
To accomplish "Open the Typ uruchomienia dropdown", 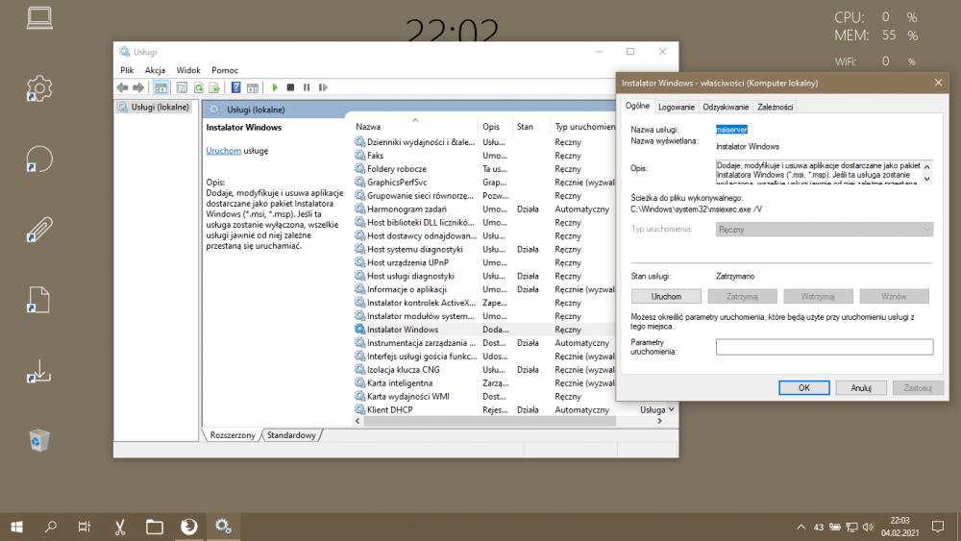I will tap(824, 230).
